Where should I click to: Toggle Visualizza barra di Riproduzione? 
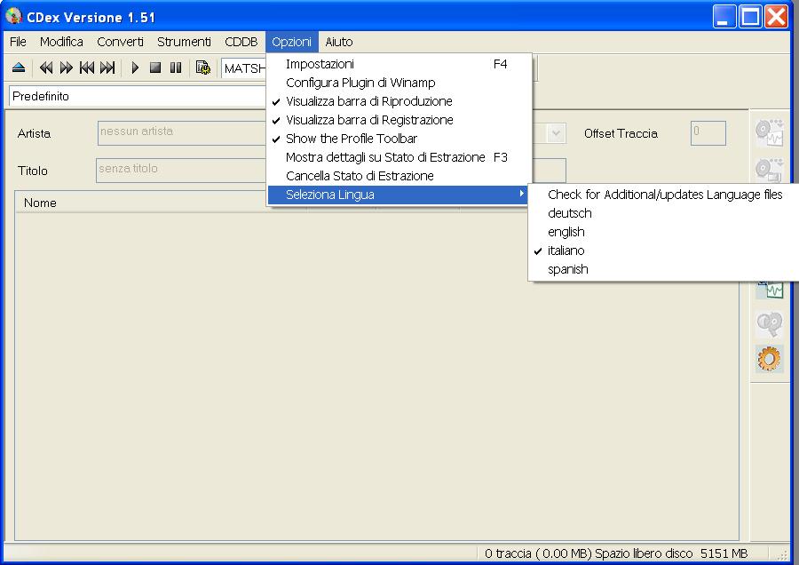(368, 101)
